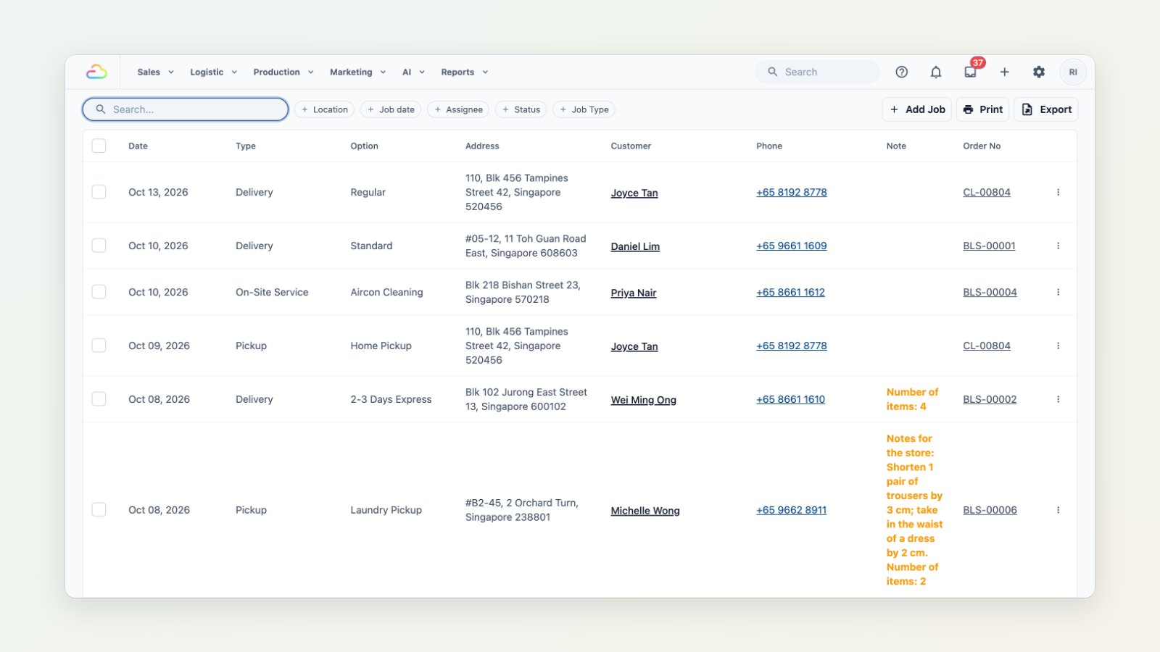Open the settings gear icon
Image resolution: width=1160 pixels, height=652 pixels.
click(x=1039, y=72)
